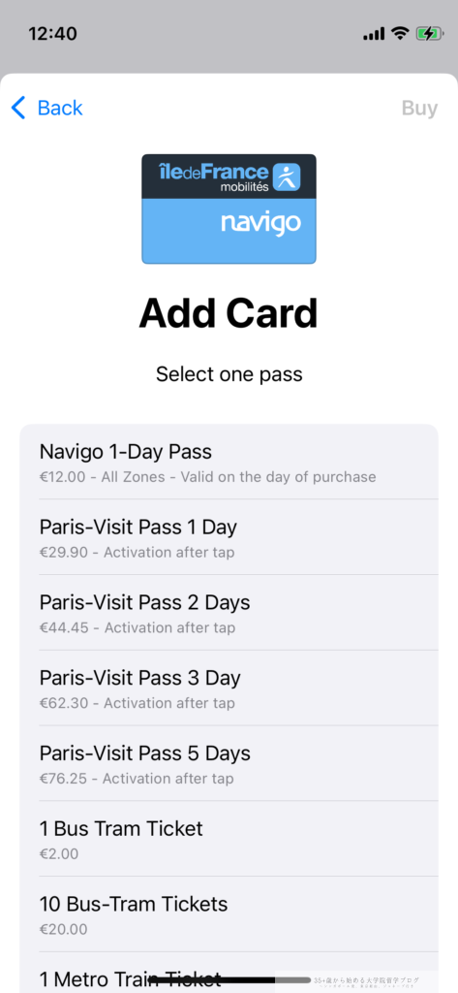458x993 pixels.
Task: Select Paris-Visit Pass 3 Day
Action: 229,688
